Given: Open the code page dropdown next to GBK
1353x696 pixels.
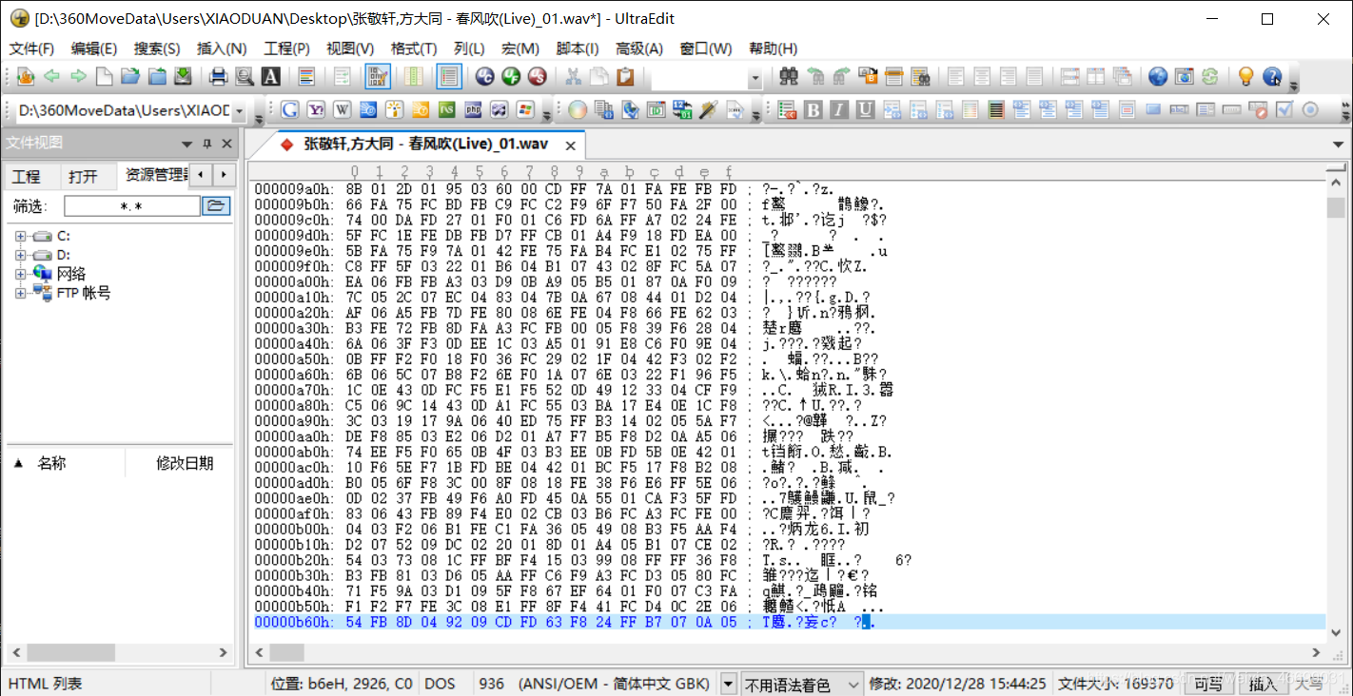Looking at the screenshot, I should click(x=729, y=684).
